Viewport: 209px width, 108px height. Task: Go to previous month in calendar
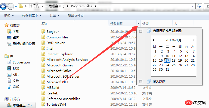tap(153, 40)
